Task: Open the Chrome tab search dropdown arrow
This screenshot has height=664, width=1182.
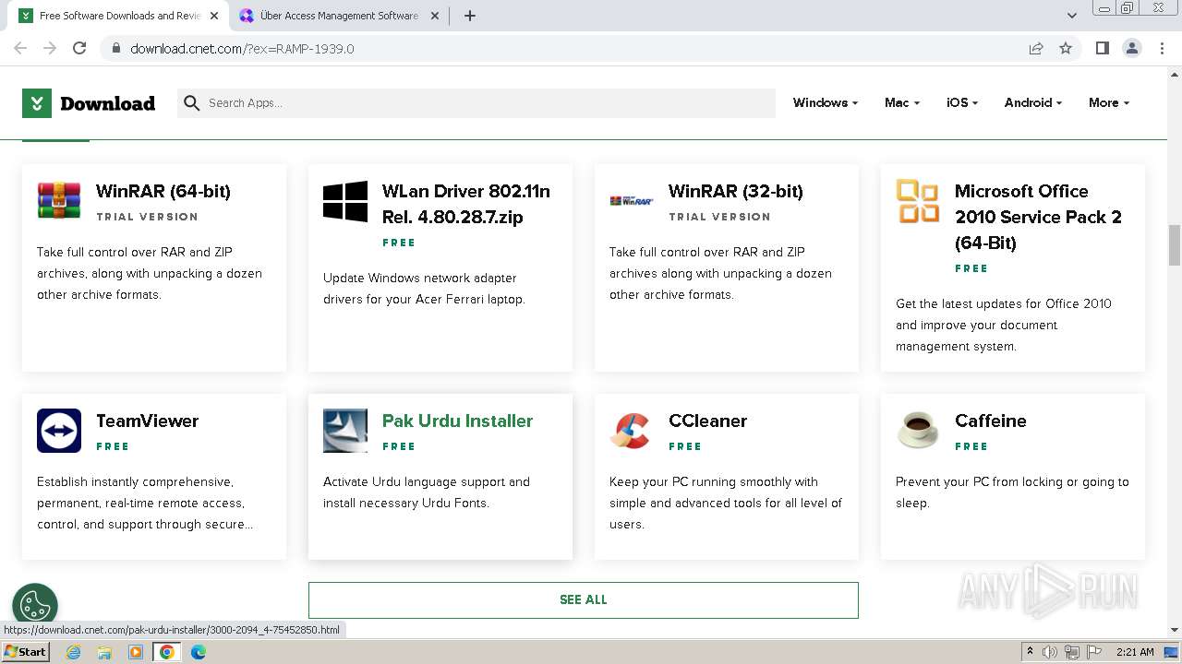Action: (1071, 16)
